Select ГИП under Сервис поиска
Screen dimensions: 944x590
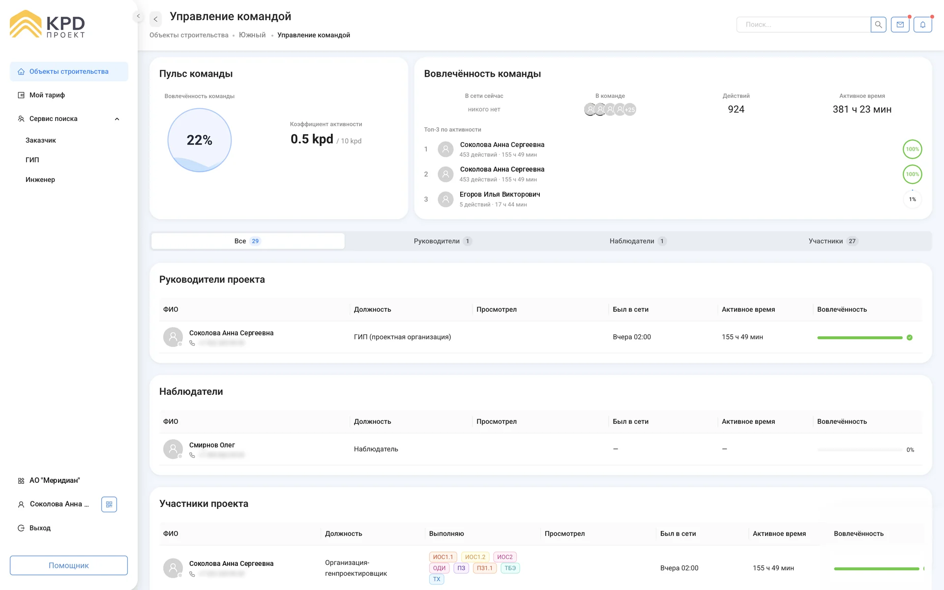pos(32,160)
